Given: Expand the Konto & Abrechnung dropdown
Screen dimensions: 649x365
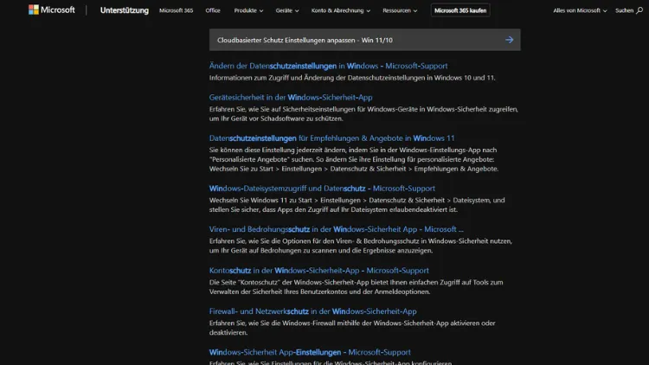Looking at the screenshot, I should tap(341, 10).
